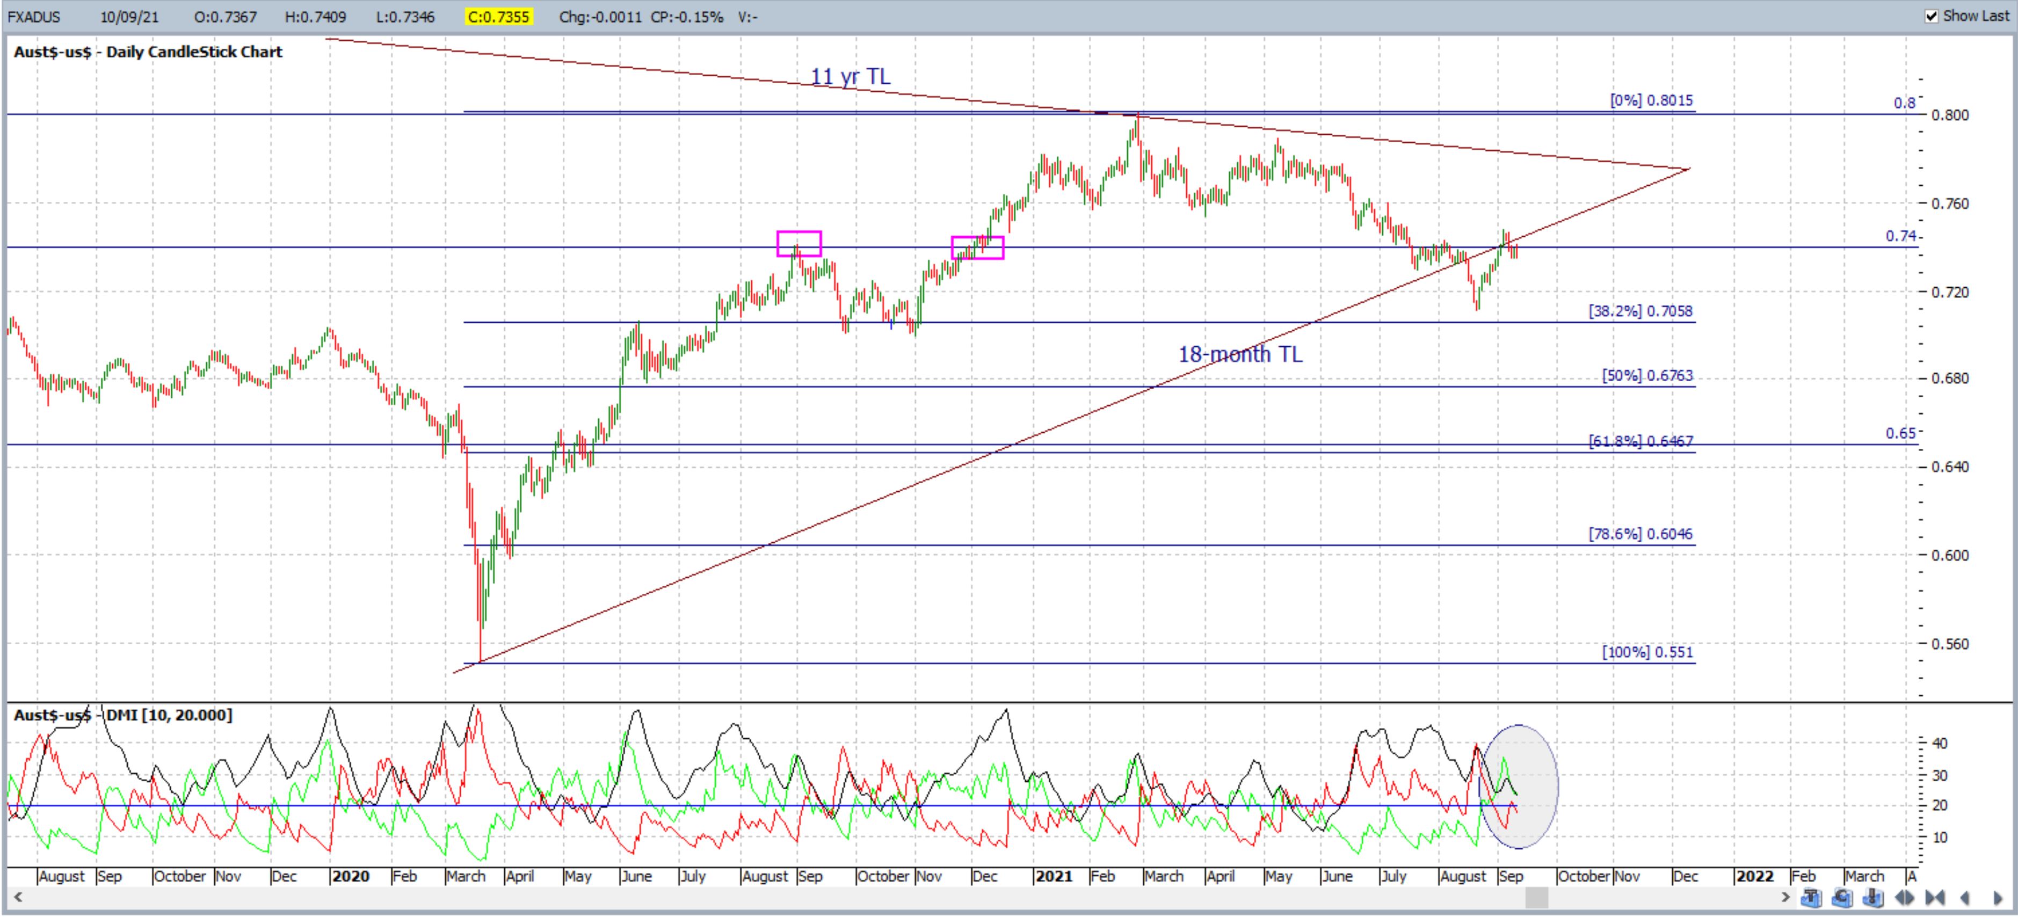2018x917 pixels.
Task: Click the Chg:-0.0011 value in the header
Action: coord(600,17)
